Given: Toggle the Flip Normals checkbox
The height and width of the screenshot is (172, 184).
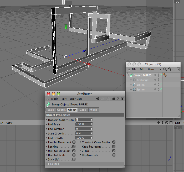Looking at the screenshot, I should [x=114, y=155].
